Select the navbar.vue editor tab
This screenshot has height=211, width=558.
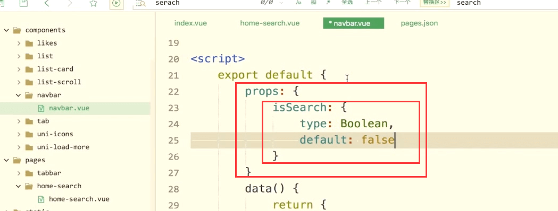pos(353,23)
